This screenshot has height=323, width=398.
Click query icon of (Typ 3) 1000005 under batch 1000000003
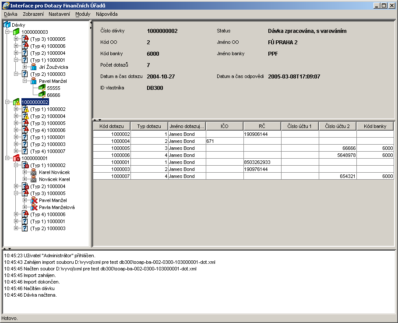[x=25, y=39]
